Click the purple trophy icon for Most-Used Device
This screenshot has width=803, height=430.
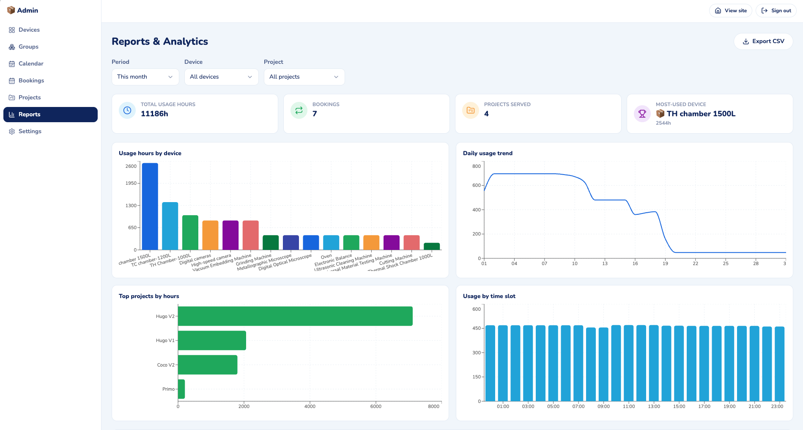point(642,114)
